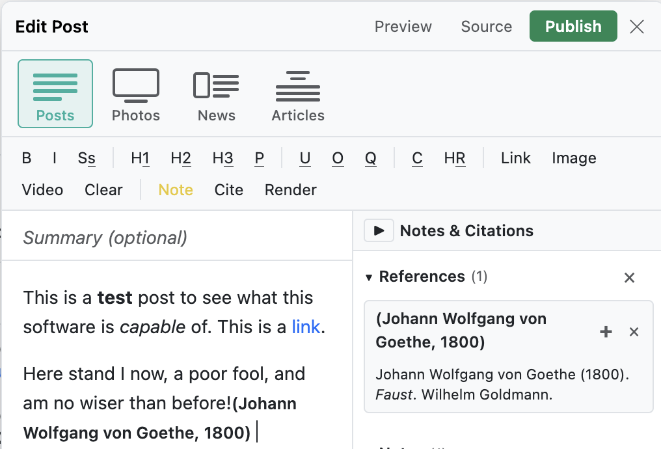Pick the Articles post type icon
This screenshot has height=449, width=661.
click(x=298, y=94)
